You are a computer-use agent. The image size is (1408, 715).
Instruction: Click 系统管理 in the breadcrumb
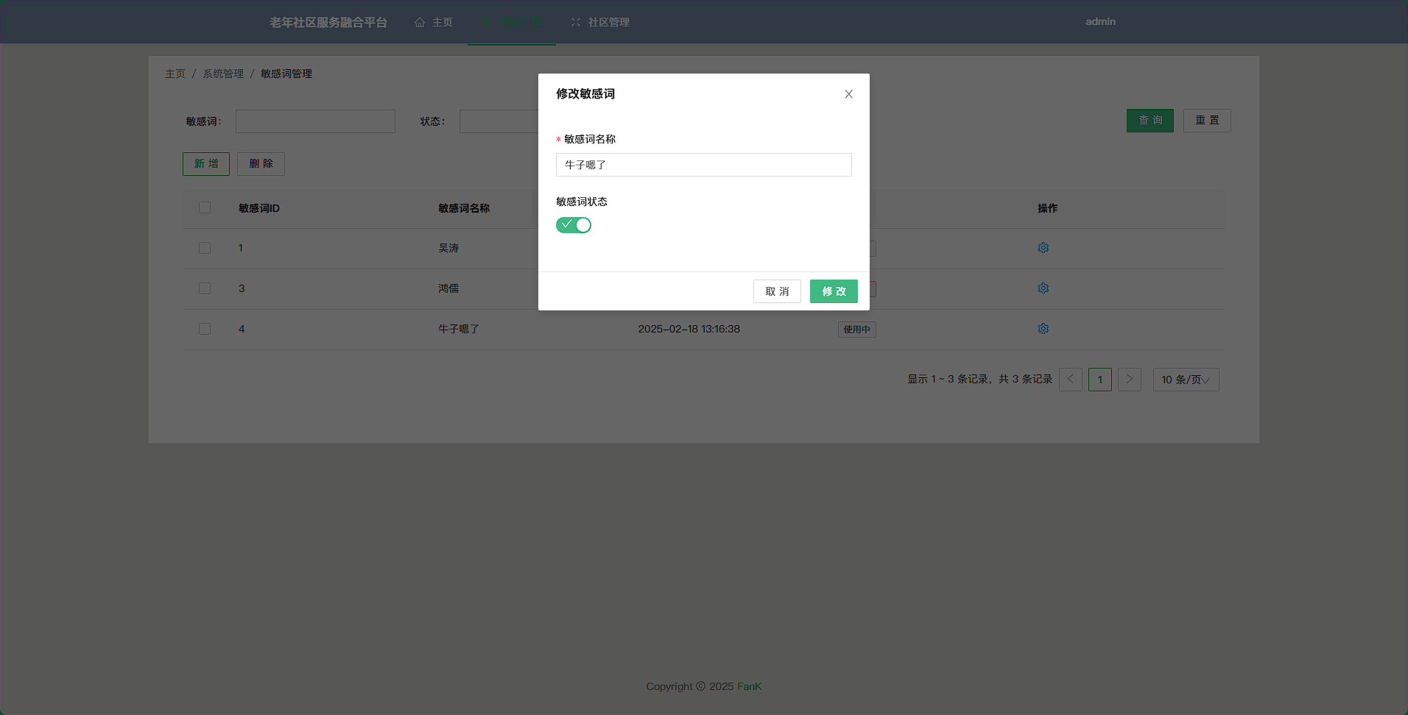(x=223, y=74)
